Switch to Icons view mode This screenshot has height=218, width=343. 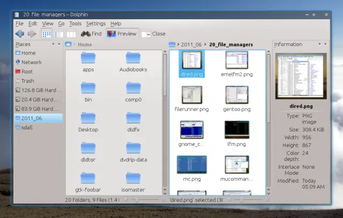46,34
